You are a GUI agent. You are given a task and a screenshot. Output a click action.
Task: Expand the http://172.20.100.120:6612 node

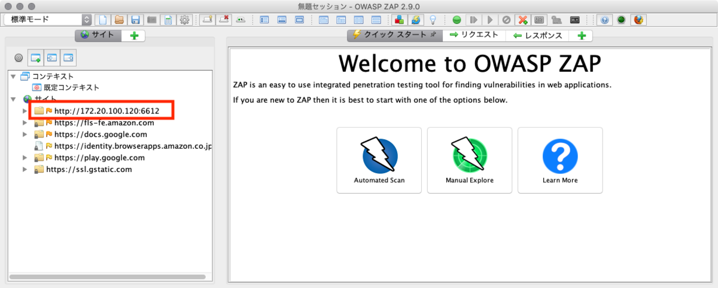point(25,111)
